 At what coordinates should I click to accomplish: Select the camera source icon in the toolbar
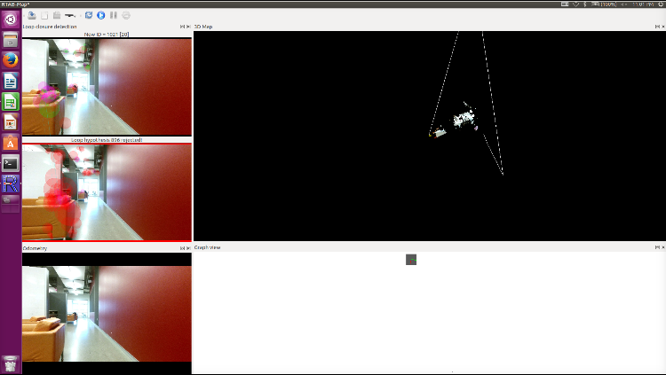69,15
